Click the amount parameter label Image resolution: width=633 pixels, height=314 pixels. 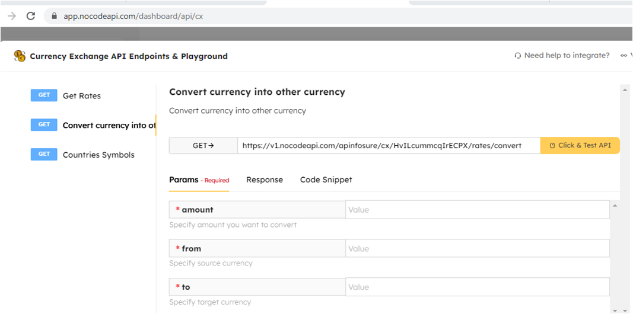click(257, 210)
